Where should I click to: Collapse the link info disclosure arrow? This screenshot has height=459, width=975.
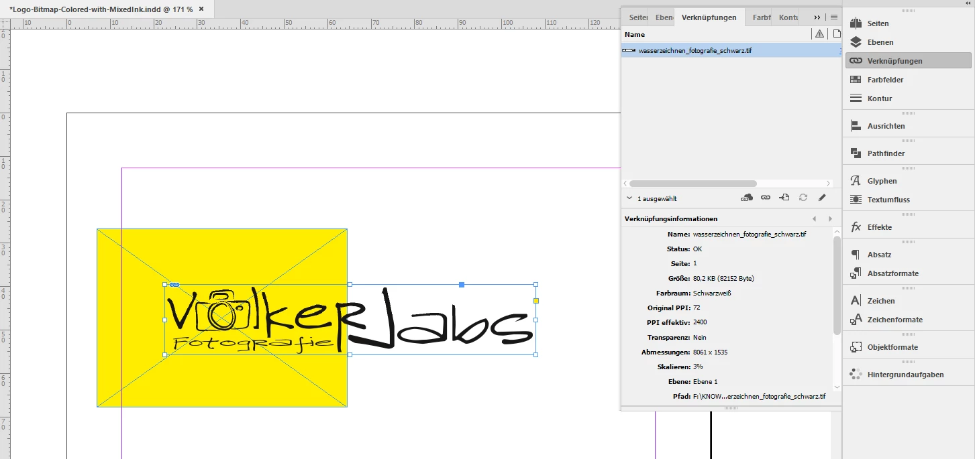[629, 198]
